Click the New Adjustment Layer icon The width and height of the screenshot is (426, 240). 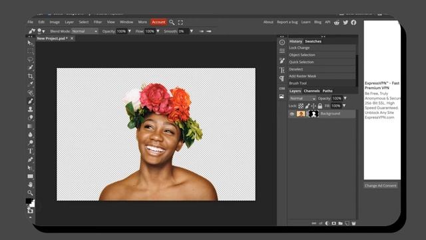click(x=327, y=223)
